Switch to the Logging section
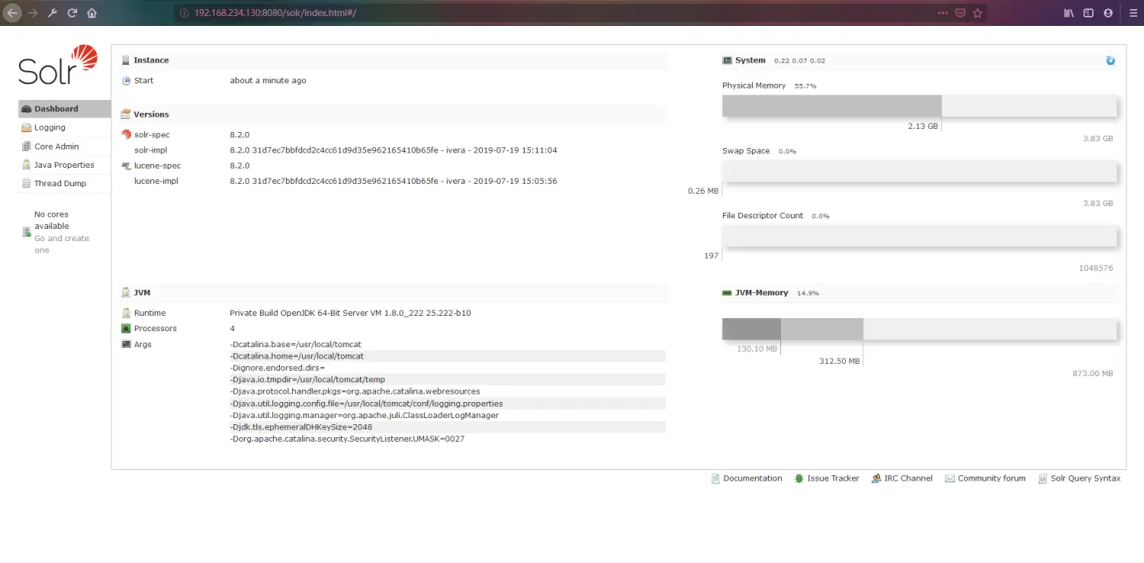The height and width of the screenshot is (563, 1144). click(47, 127)
